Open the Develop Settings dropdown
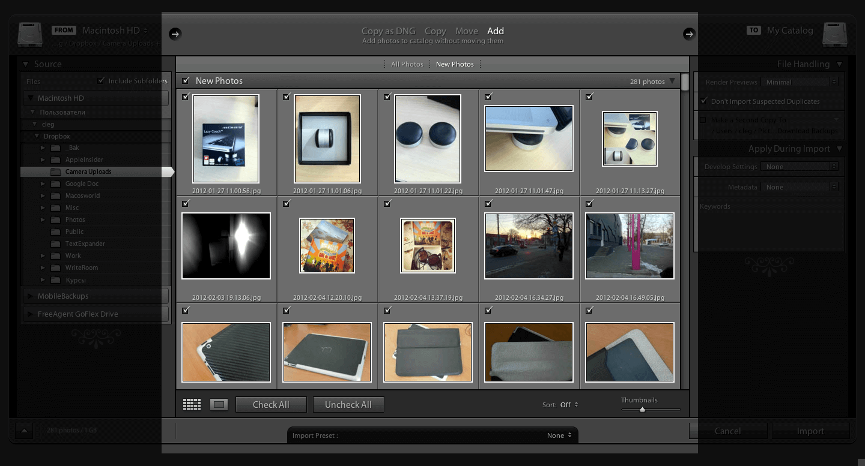865x466 pixels. (799, 167)
